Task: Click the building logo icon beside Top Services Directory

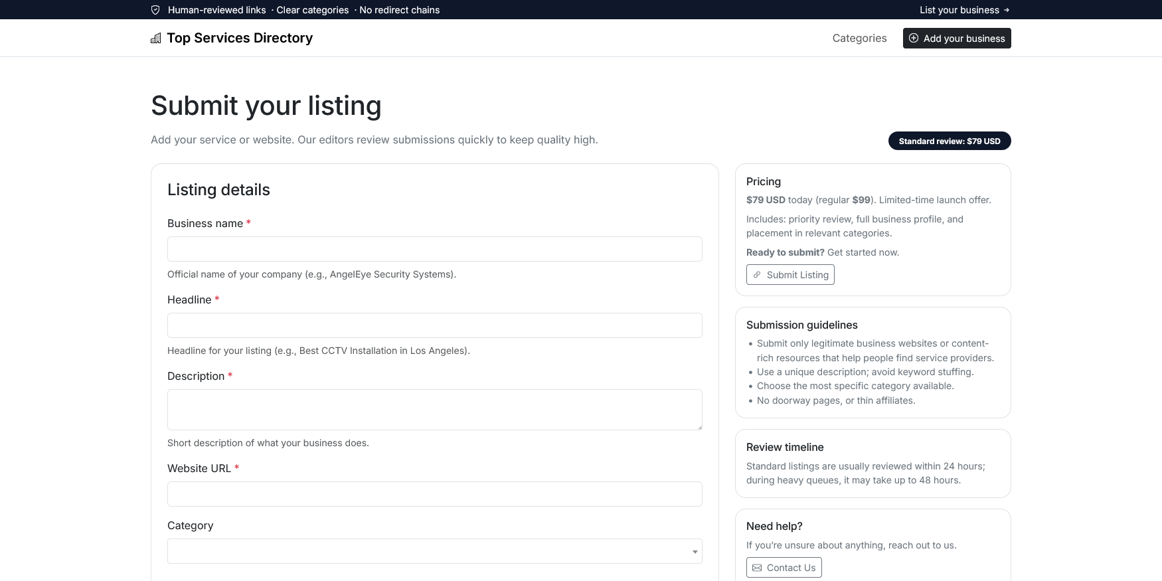Action: 156,39
